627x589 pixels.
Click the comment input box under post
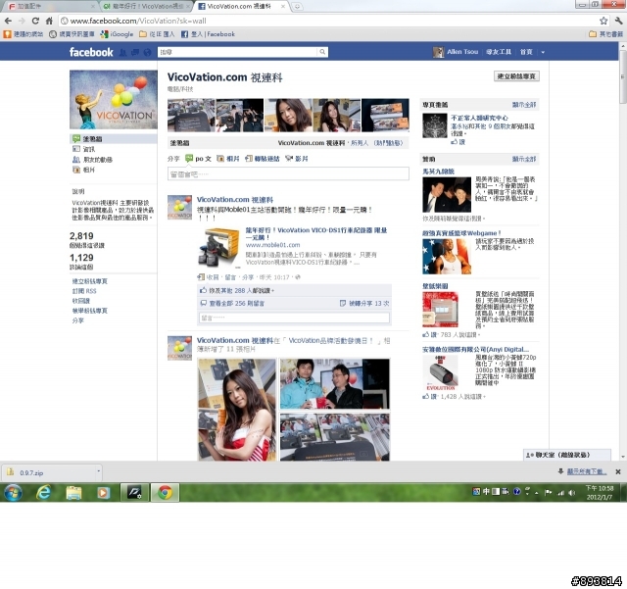[x=294, y=318]
